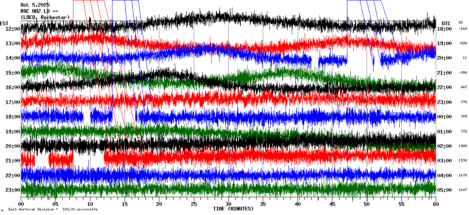469x215 pixels.
Task: Click the DC offset value -528
Action: click(463, 43)
